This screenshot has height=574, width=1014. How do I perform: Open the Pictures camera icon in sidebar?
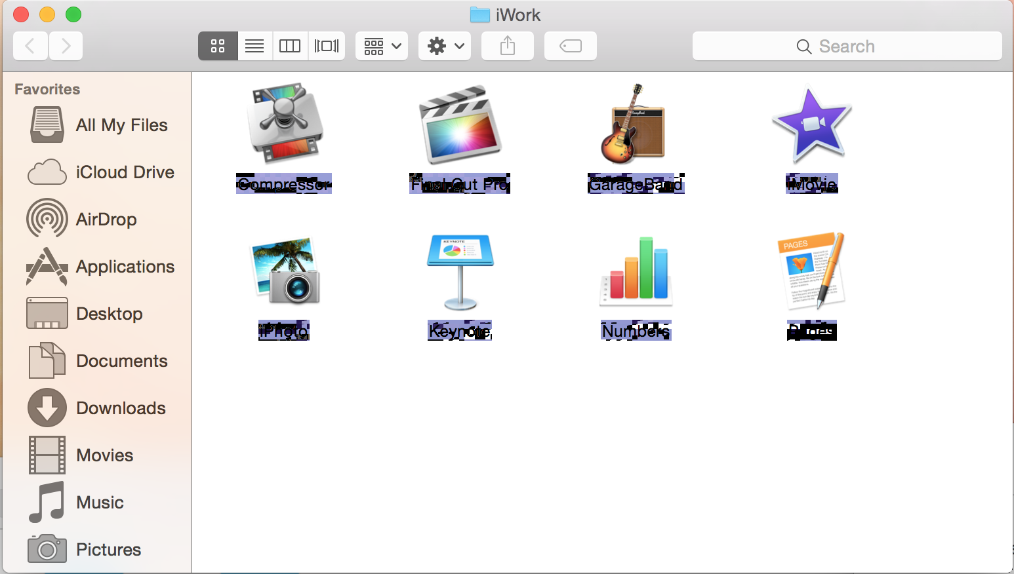tap(47, 549)
